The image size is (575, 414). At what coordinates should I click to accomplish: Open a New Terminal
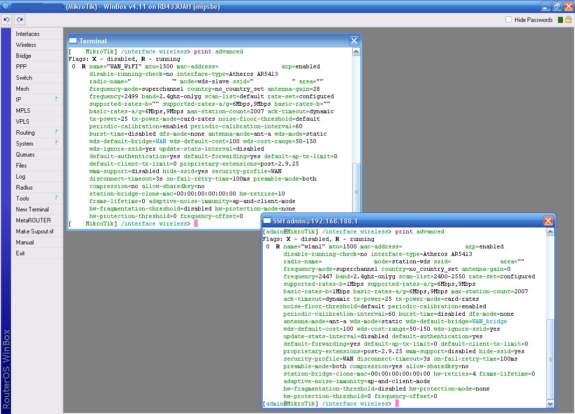click(x=32, y=209)
